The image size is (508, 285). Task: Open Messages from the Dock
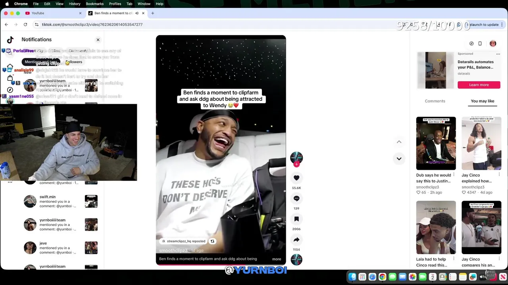[x=393, y=277]
